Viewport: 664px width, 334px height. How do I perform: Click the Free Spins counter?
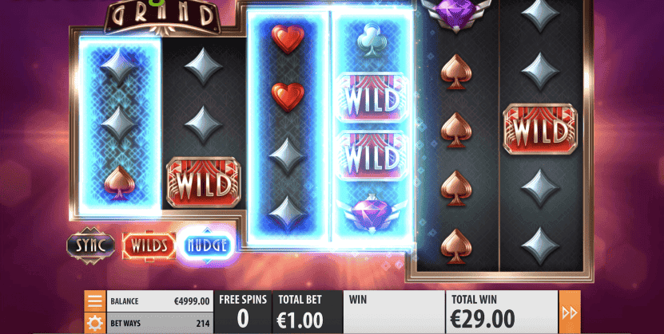(x=243, y=312)
